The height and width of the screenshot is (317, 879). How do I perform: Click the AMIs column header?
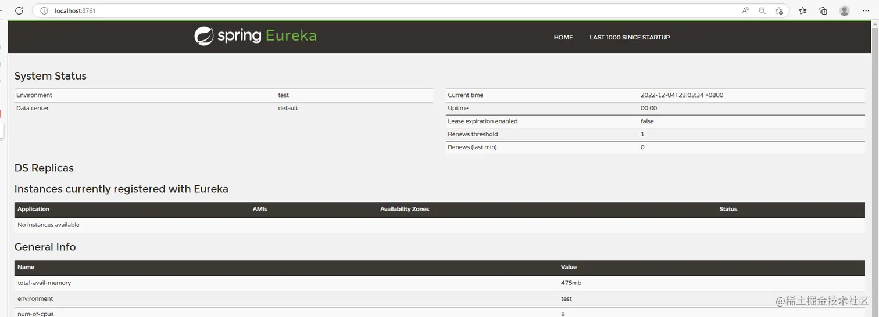(x=260, y=209)
